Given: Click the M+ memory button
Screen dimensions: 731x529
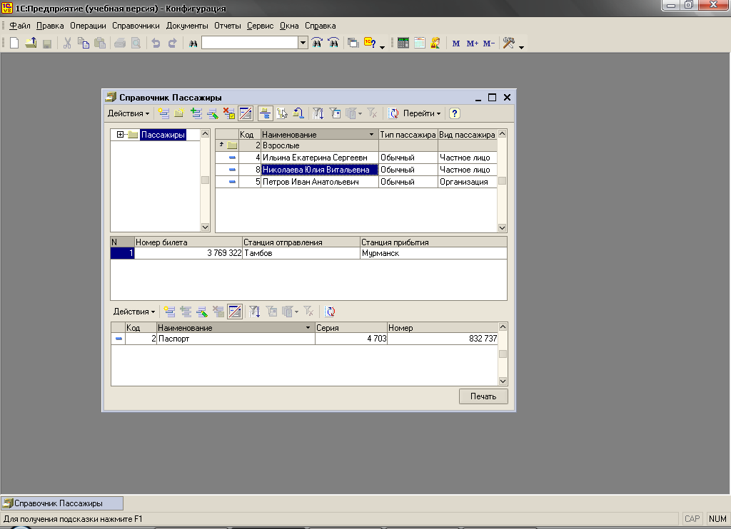Looking at the screenshot, I should point(472,43).
